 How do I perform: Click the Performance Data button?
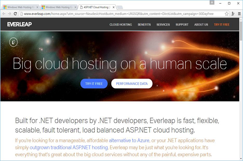tap(132, 84)
